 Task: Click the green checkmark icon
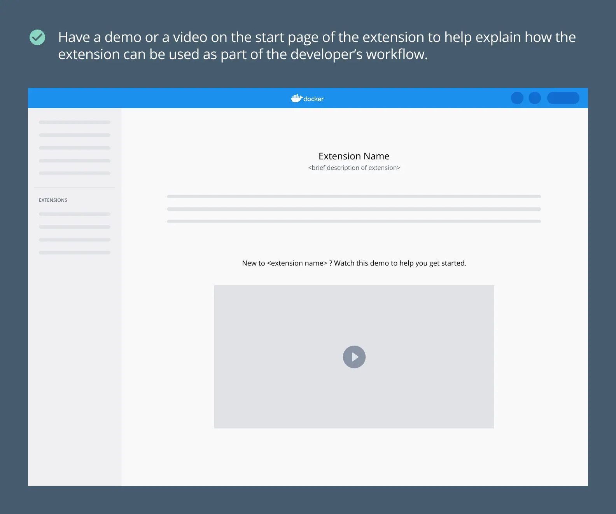pos(37,37)
